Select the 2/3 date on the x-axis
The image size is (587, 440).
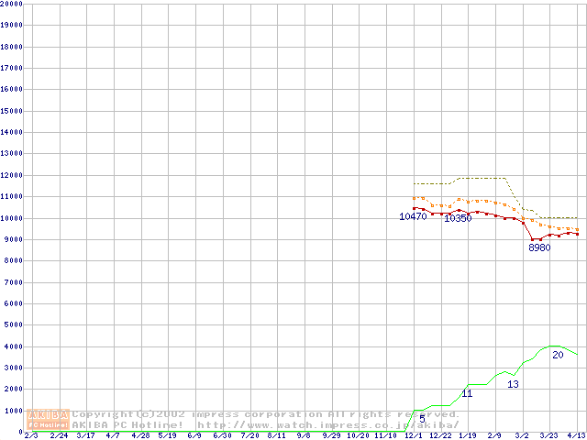[x=31, y=435]
